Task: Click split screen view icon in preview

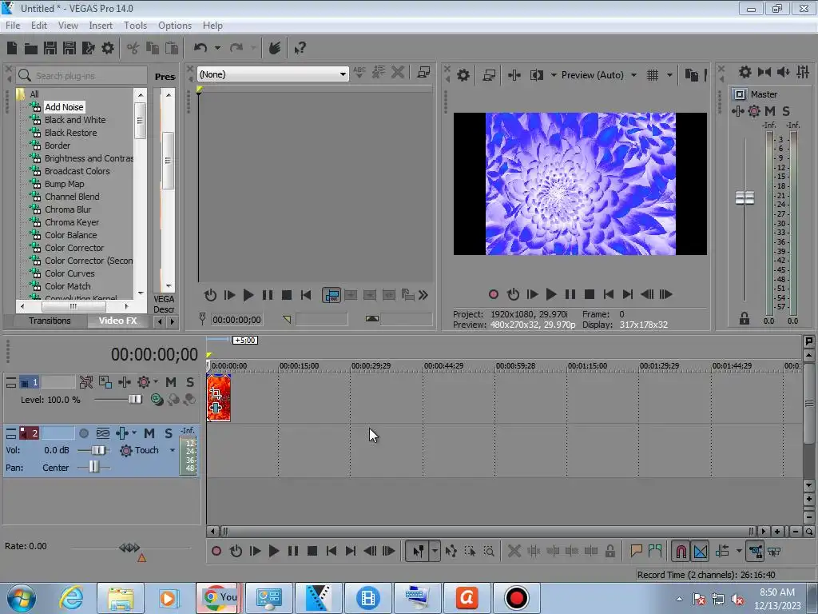Action: click(x=536, y=75)
